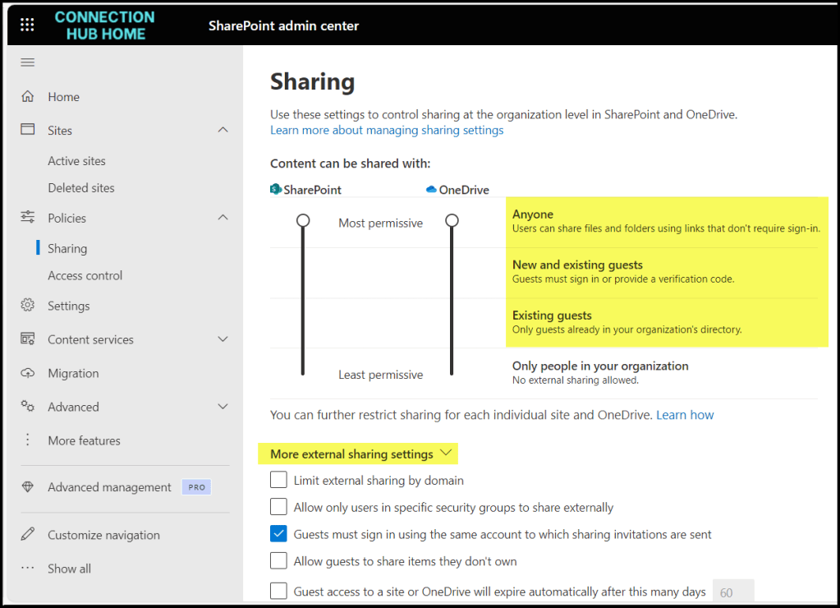This screenshot has height=608, width=840.
Task: Click the Migration cloud icon
Action: [28, 373]
